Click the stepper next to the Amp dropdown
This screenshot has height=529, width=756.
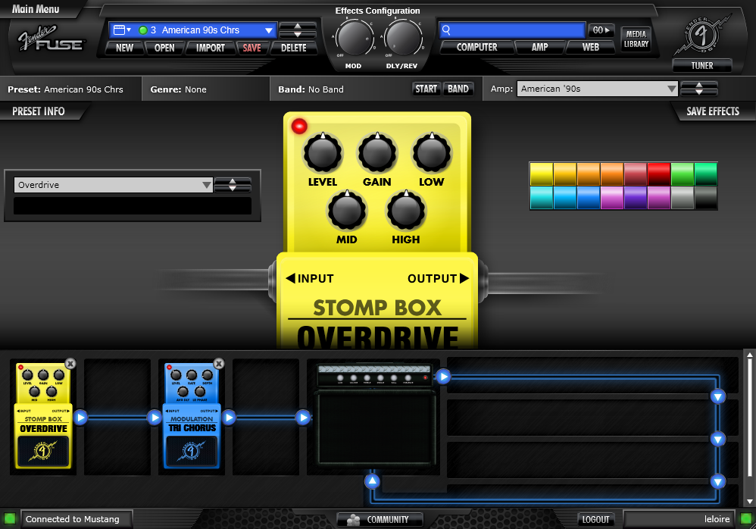(699, 89)
